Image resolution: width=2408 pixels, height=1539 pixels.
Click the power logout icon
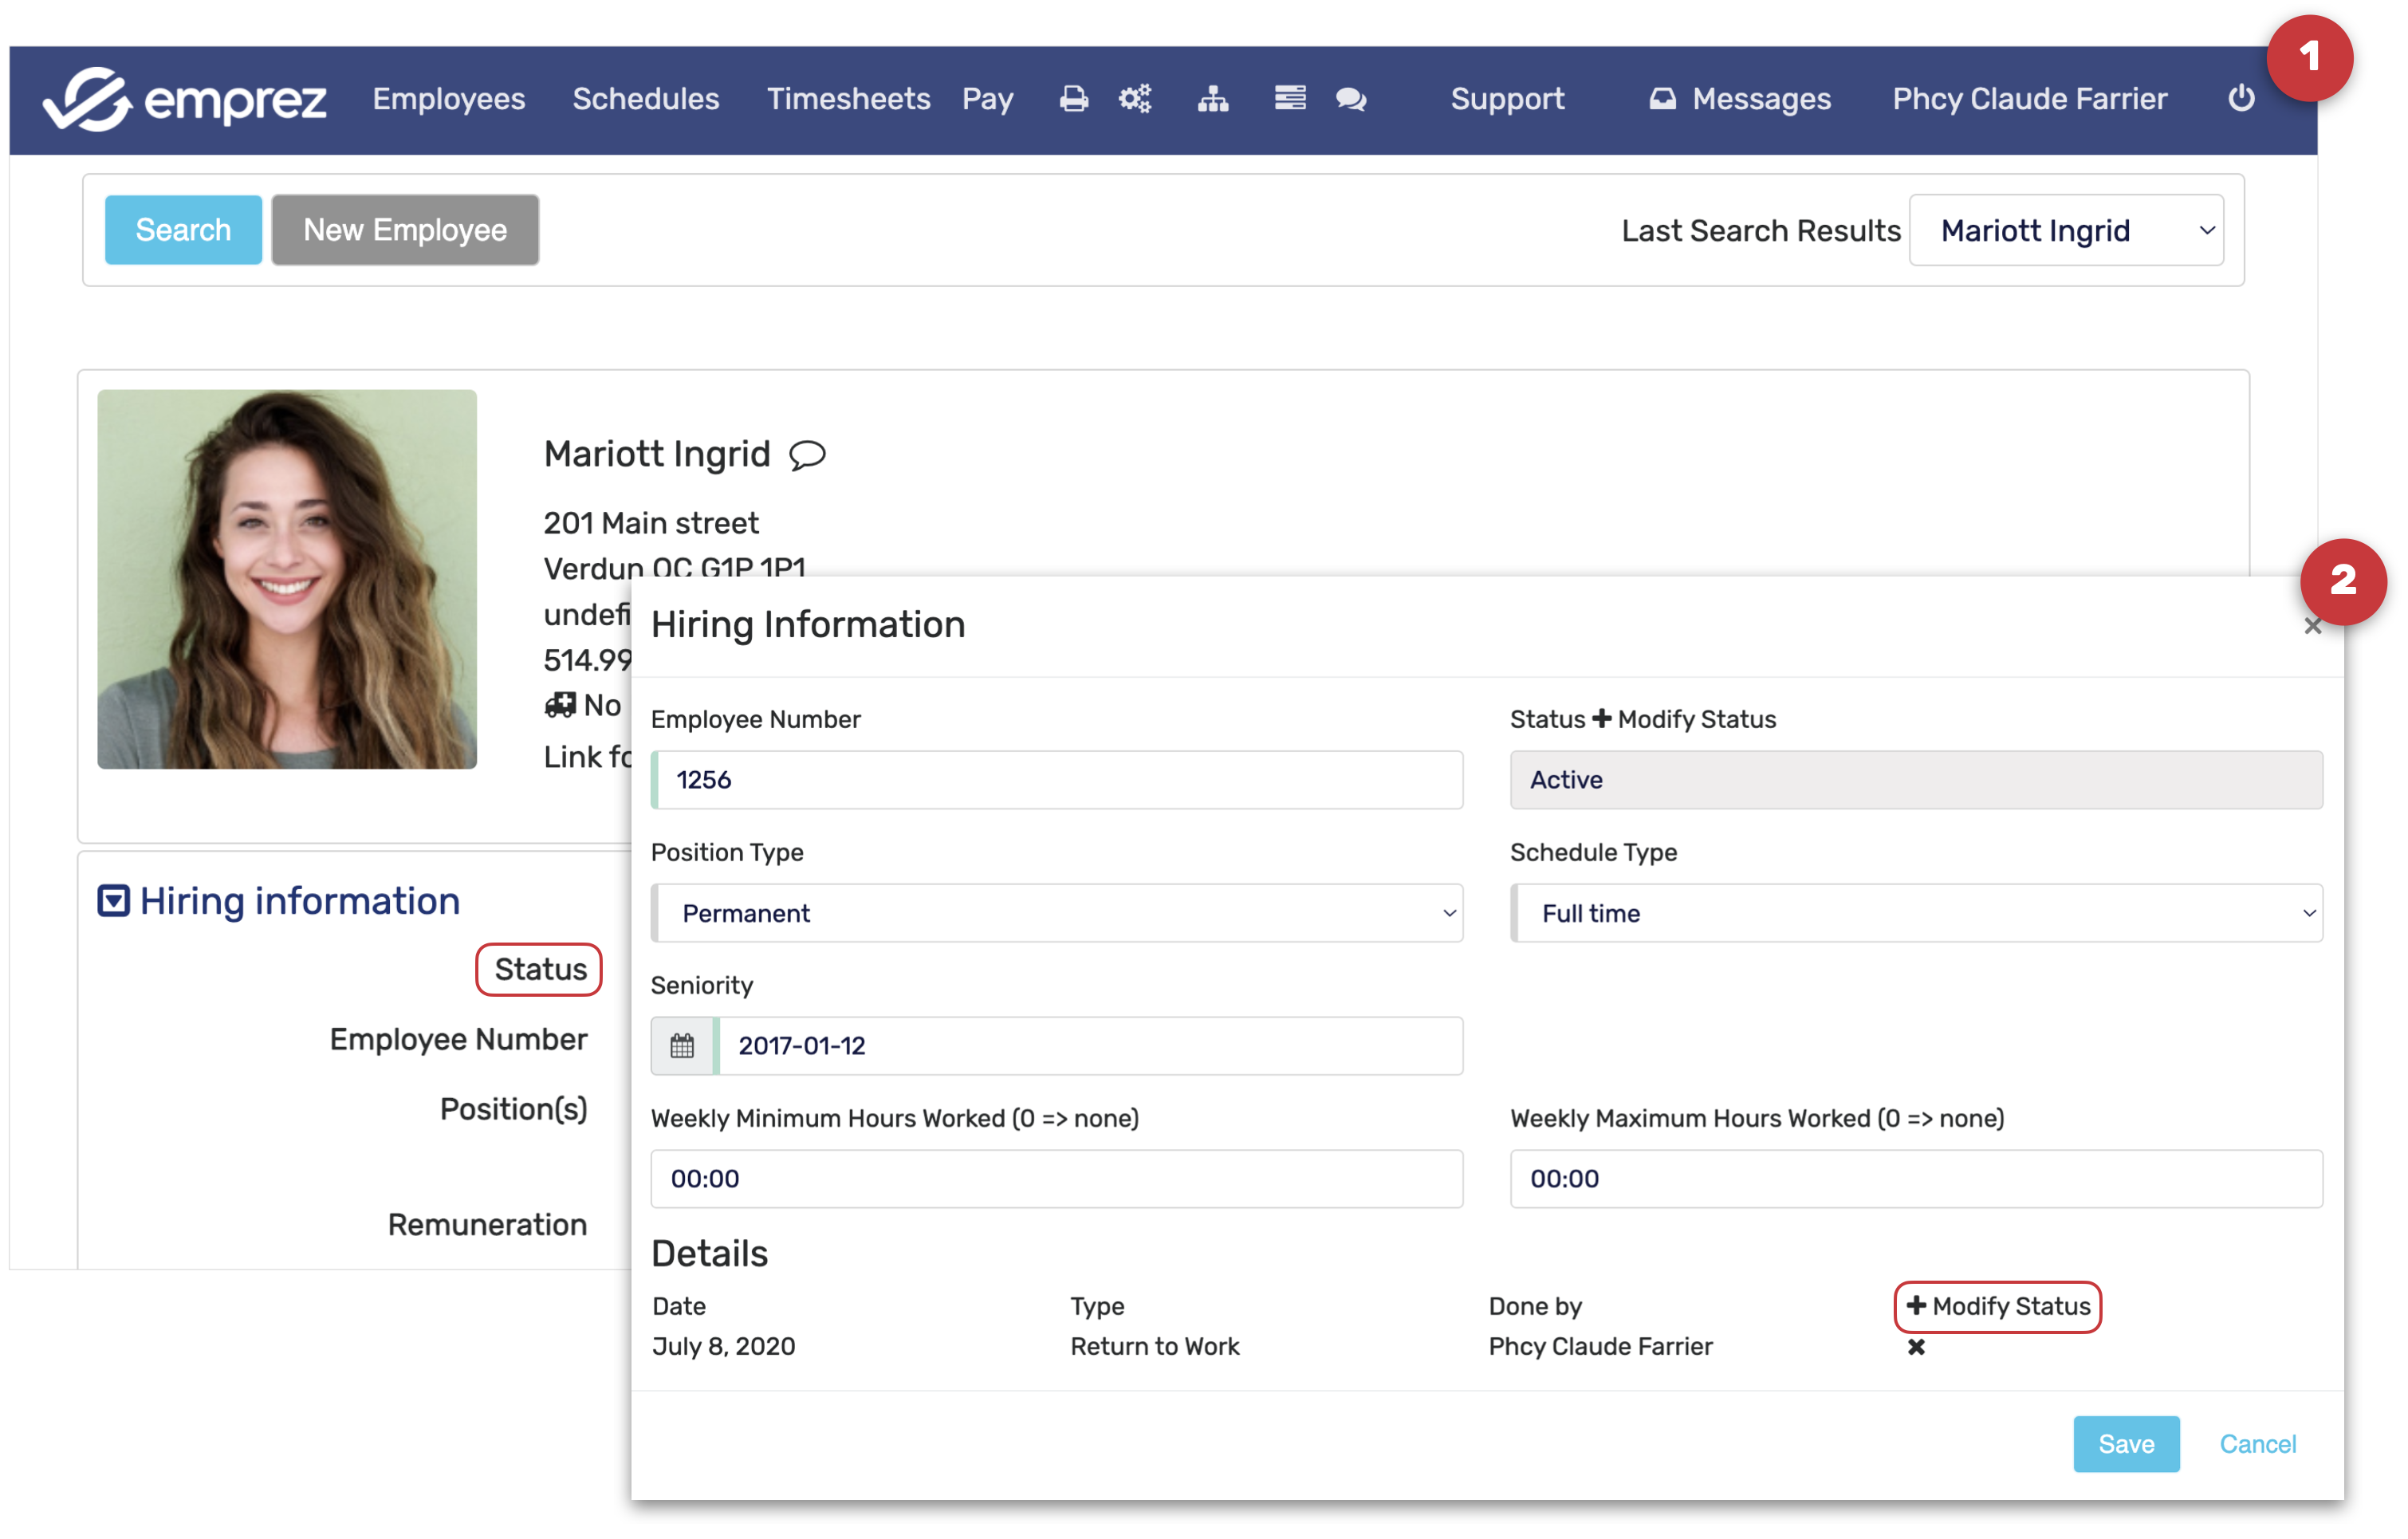[2241, 98]
